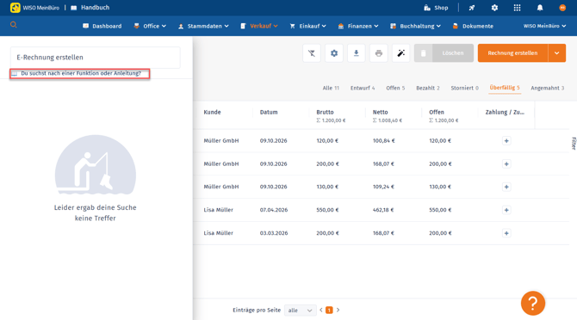577x320 pixels.
Task: Open the apps grid icon
Action: (517, 8)
